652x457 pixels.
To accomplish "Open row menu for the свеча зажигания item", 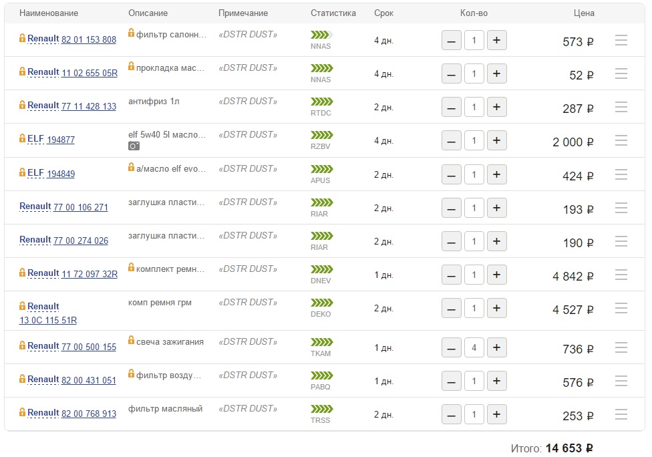I will click(x=621, y=347).
